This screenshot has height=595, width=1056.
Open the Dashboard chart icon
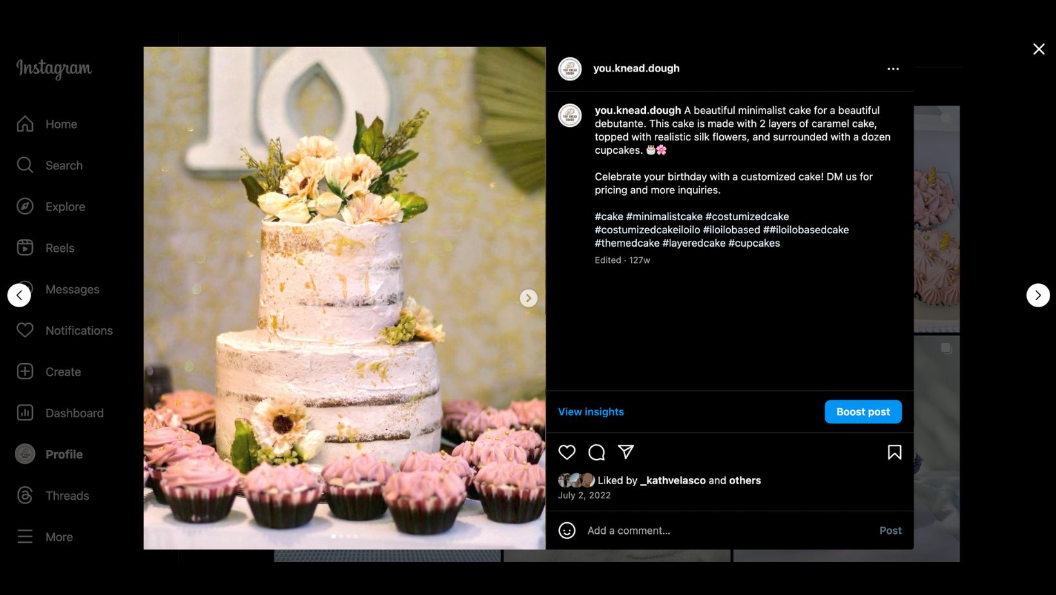[x=25, y=413]
